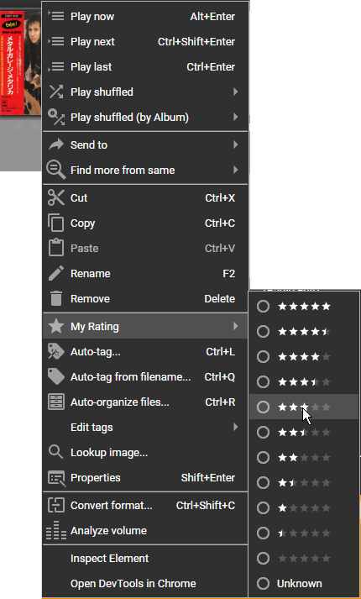Click Inspect Element menu entry
Image resolution: width=361 pixels, height=599 pixels.
(x=145, y=558)
